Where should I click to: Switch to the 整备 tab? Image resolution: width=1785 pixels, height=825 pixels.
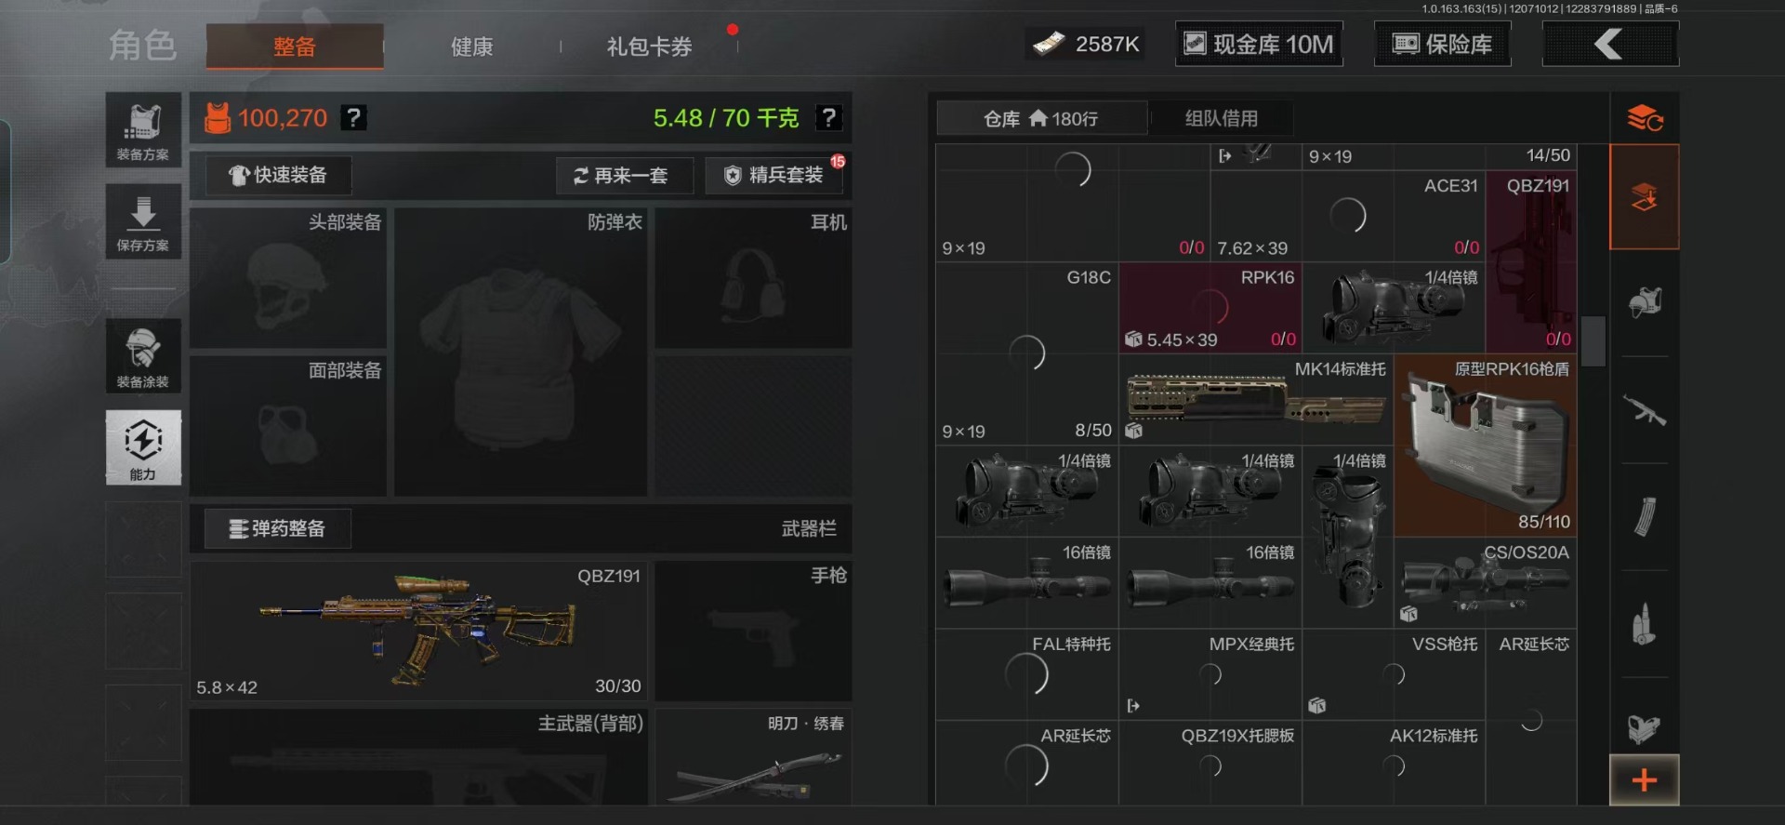(295, 47)
